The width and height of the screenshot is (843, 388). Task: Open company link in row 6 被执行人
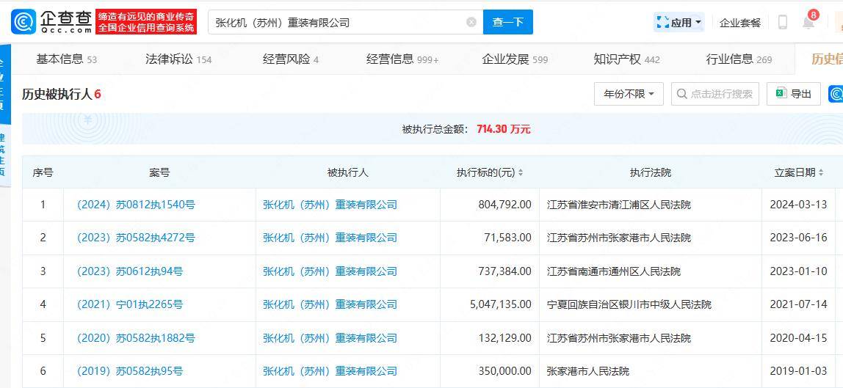coord(330,371)
